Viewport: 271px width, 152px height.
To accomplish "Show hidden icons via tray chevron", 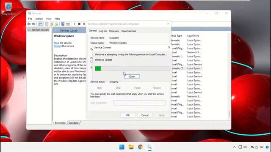I will pyautogui.click(x=234, y=147).
